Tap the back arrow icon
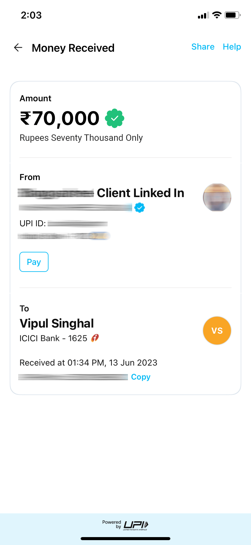The height and width of the screenshot is (545, 251). pos(18,47)
